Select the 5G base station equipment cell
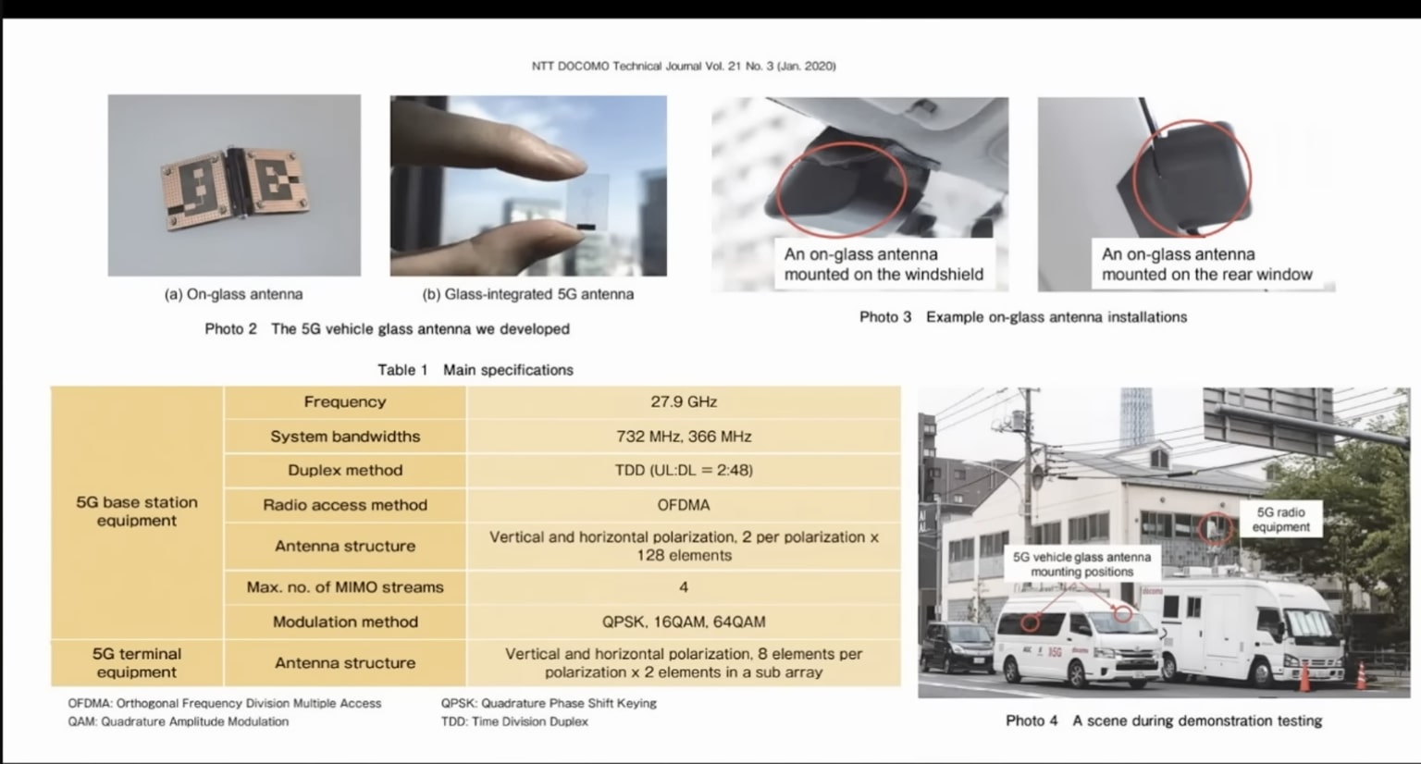 135,511
